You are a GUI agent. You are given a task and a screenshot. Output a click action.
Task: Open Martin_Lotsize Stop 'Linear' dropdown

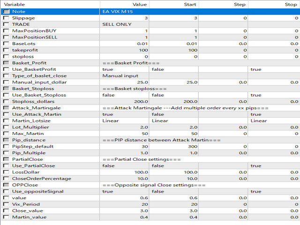click(x=274, y=121)
